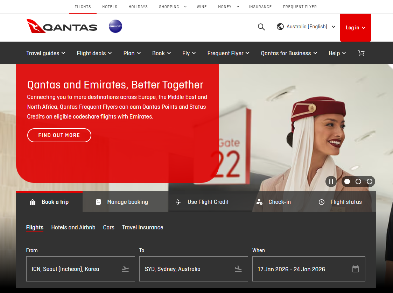
Task: Expand the Travel guides menu
Action: click(46, 53)
